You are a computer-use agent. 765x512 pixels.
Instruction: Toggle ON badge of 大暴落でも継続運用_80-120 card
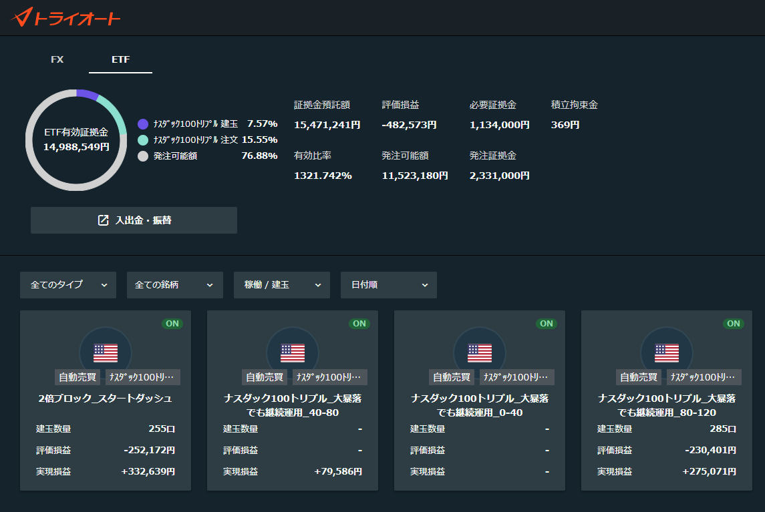pyautogui.click(x=734, y=324)
